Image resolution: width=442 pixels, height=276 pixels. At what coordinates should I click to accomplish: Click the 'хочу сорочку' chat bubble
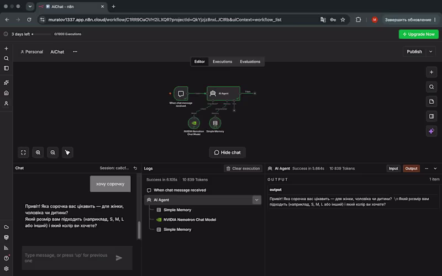tap(110, 184)
